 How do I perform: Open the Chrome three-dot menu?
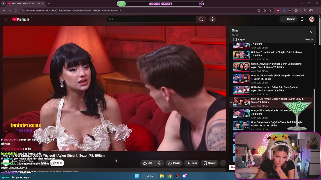tap(317, 10)
